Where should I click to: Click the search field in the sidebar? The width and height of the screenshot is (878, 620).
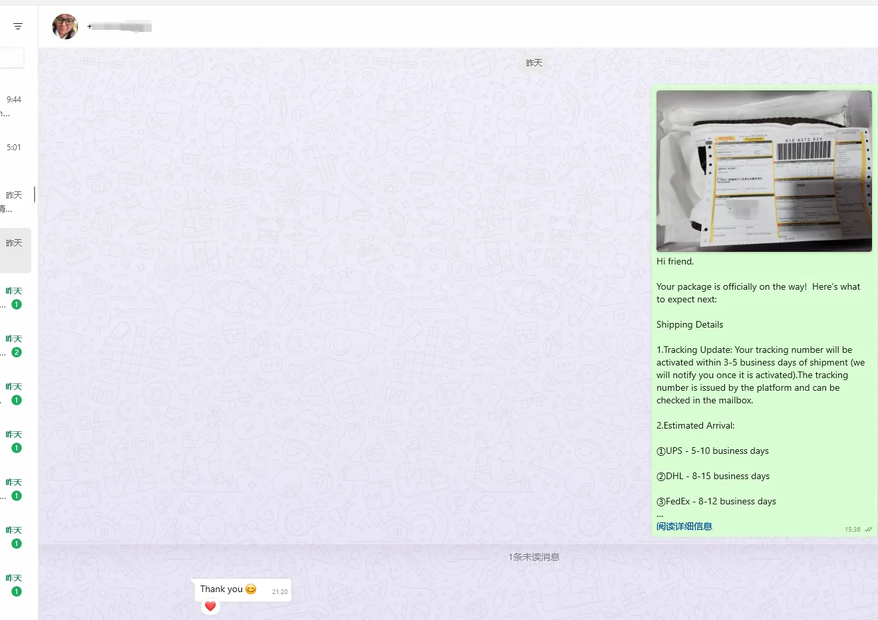[x=12, y=58]
